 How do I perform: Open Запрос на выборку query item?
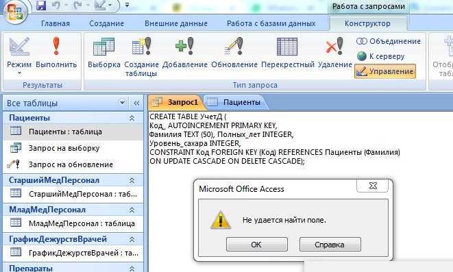point(73,148)
